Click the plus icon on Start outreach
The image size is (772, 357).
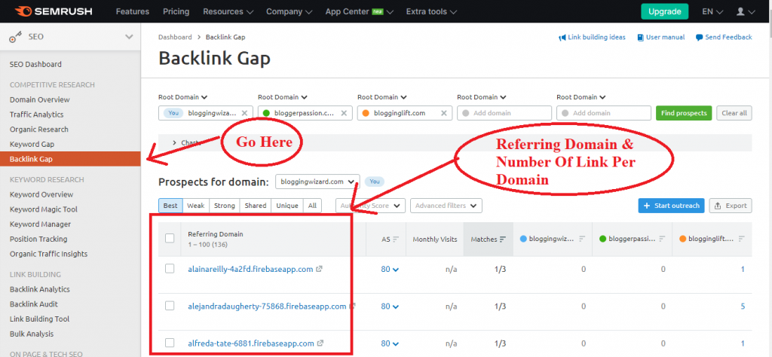click(x=645, y=206)
